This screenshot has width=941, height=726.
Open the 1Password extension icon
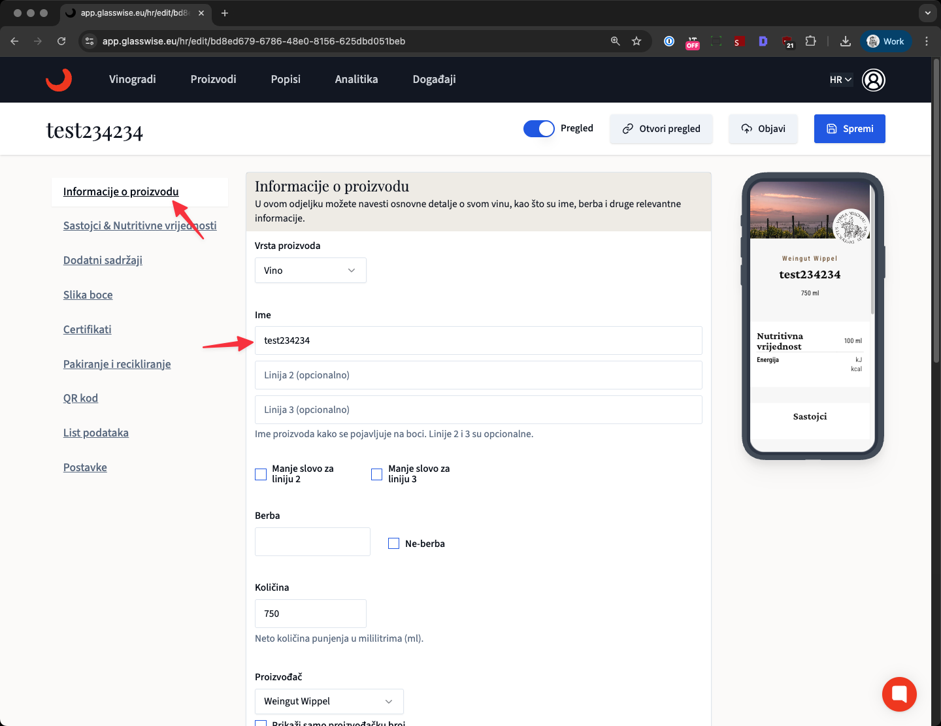669,41
